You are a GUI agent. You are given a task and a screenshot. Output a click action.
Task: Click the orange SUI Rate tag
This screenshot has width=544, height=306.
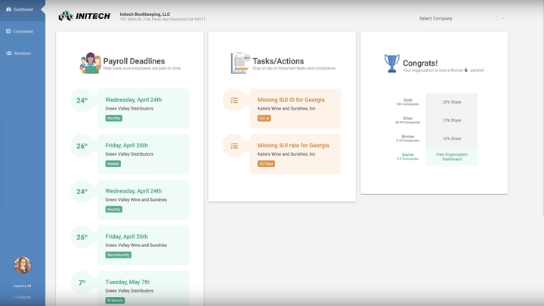(266, 163)
